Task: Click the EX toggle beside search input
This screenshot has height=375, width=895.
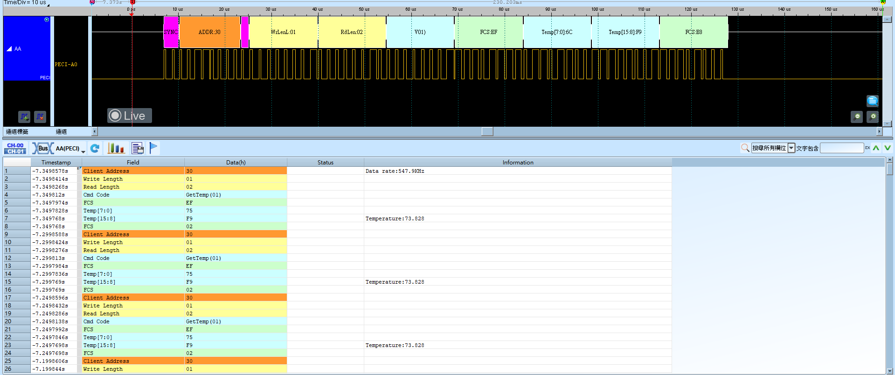Action: pyautogui.click(x=867, y=148)
